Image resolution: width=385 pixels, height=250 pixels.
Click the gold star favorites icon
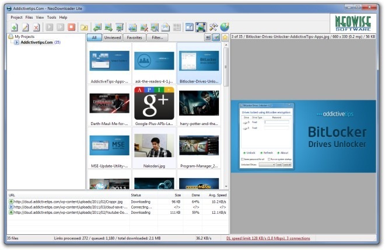click(x=225, y=37)
